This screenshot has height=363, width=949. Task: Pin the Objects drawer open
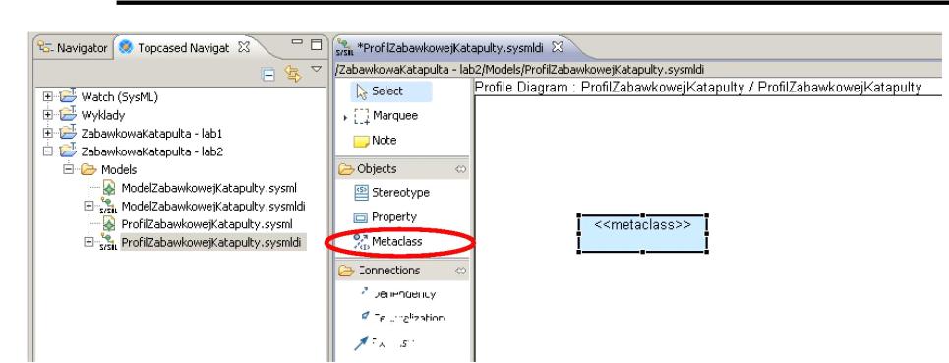(461, 169)
